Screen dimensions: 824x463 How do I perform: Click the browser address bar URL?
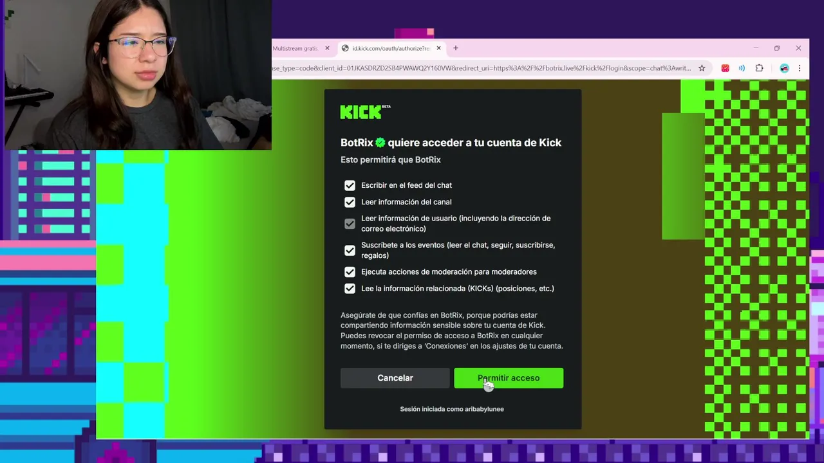pyautogui.click(x=482, y=68)
